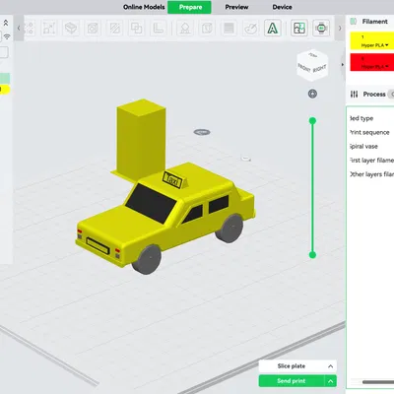Select the Seam Painting tool icon

coord(207,29)
